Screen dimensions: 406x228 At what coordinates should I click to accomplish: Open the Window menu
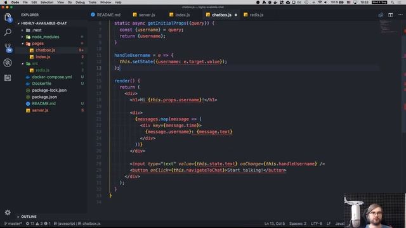106,3
